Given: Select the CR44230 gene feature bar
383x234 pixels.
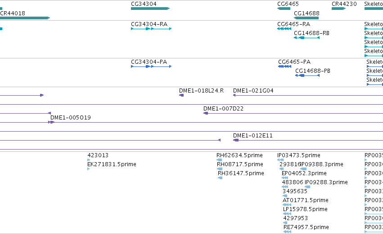Looking at the screenshot, I should [338, 9].
